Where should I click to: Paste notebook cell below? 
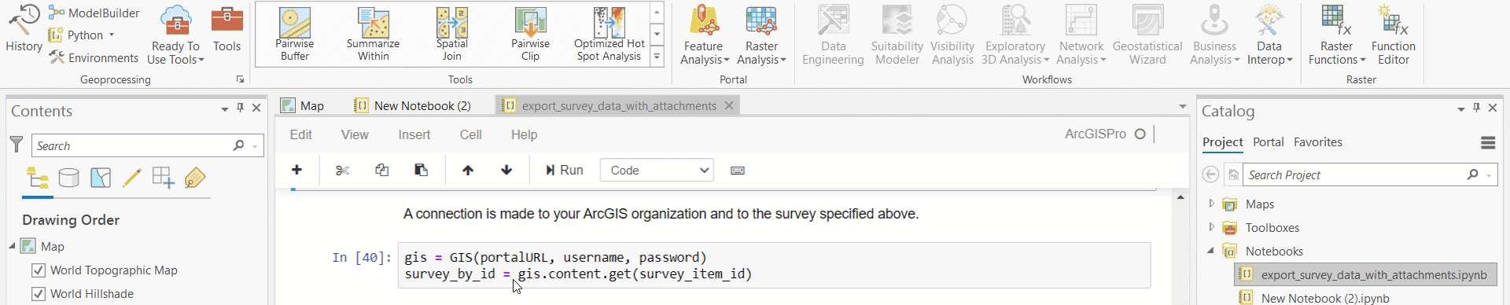421,170
